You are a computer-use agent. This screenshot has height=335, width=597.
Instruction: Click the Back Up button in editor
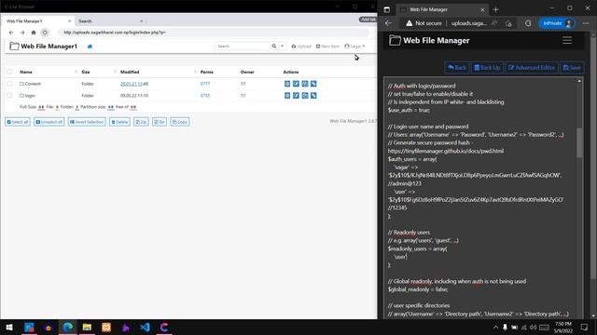tap(487, 68)
